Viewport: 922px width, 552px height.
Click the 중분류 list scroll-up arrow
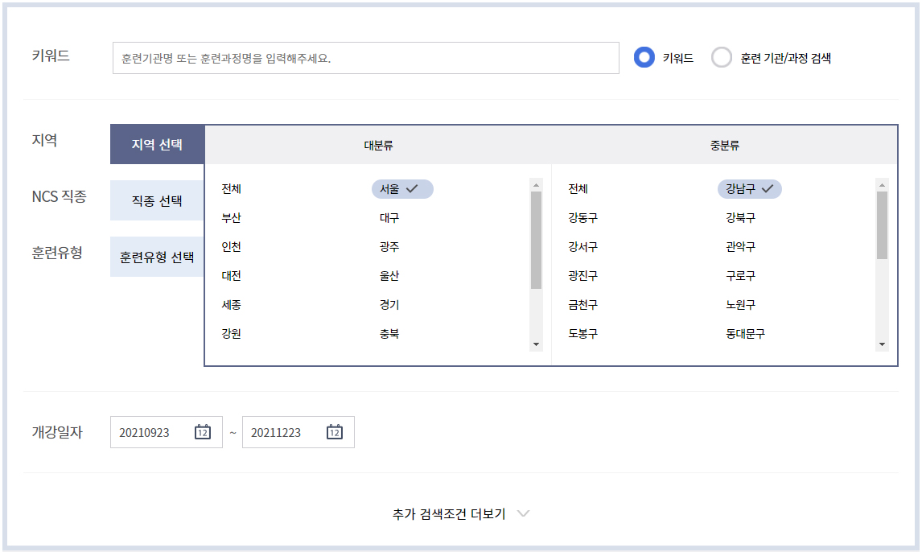882,184
